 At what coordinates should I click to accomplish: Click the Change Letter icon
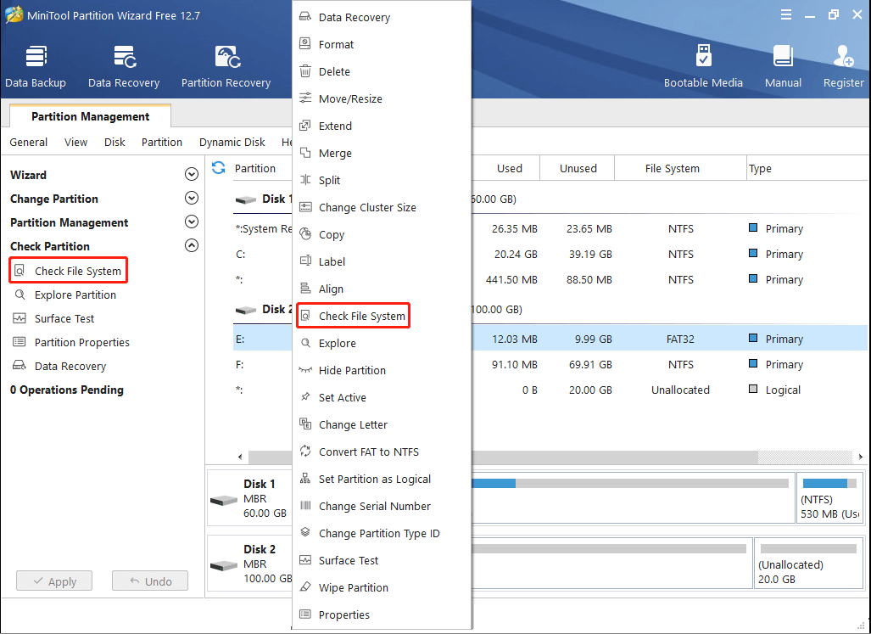tap(305, 424)
